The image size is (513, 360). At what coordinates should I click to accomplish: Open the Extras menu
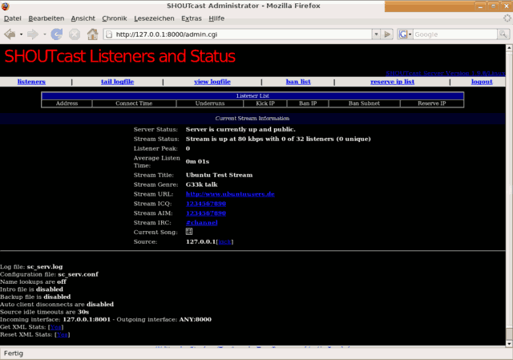coord(192,18)
